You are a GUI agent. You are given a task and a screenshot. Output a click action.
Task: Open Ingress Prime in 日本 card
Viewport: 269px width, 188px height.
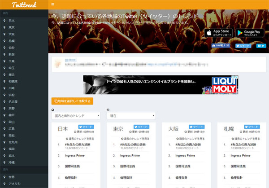coord(75,156)
